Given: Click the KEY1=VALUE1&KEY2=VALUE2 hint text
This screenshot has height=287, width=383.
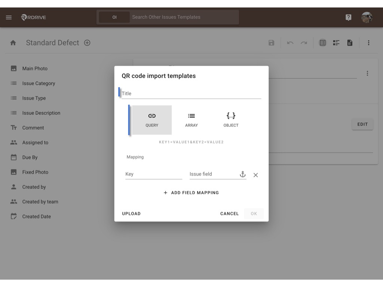Looking at the screenshot, I should tap(191, 142).
